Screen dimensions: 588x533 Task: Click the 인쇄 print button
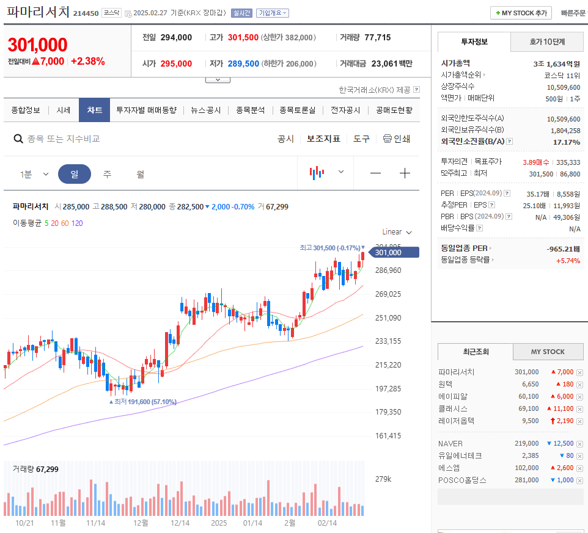point(396,139)
